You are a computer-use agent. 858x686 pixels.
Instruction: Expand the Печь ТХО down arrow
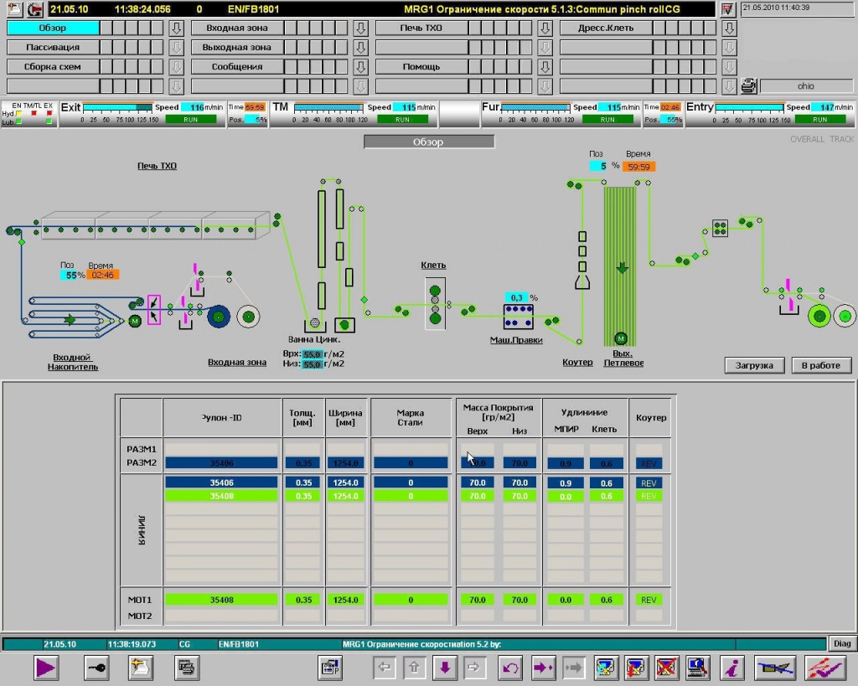(545, 28)
